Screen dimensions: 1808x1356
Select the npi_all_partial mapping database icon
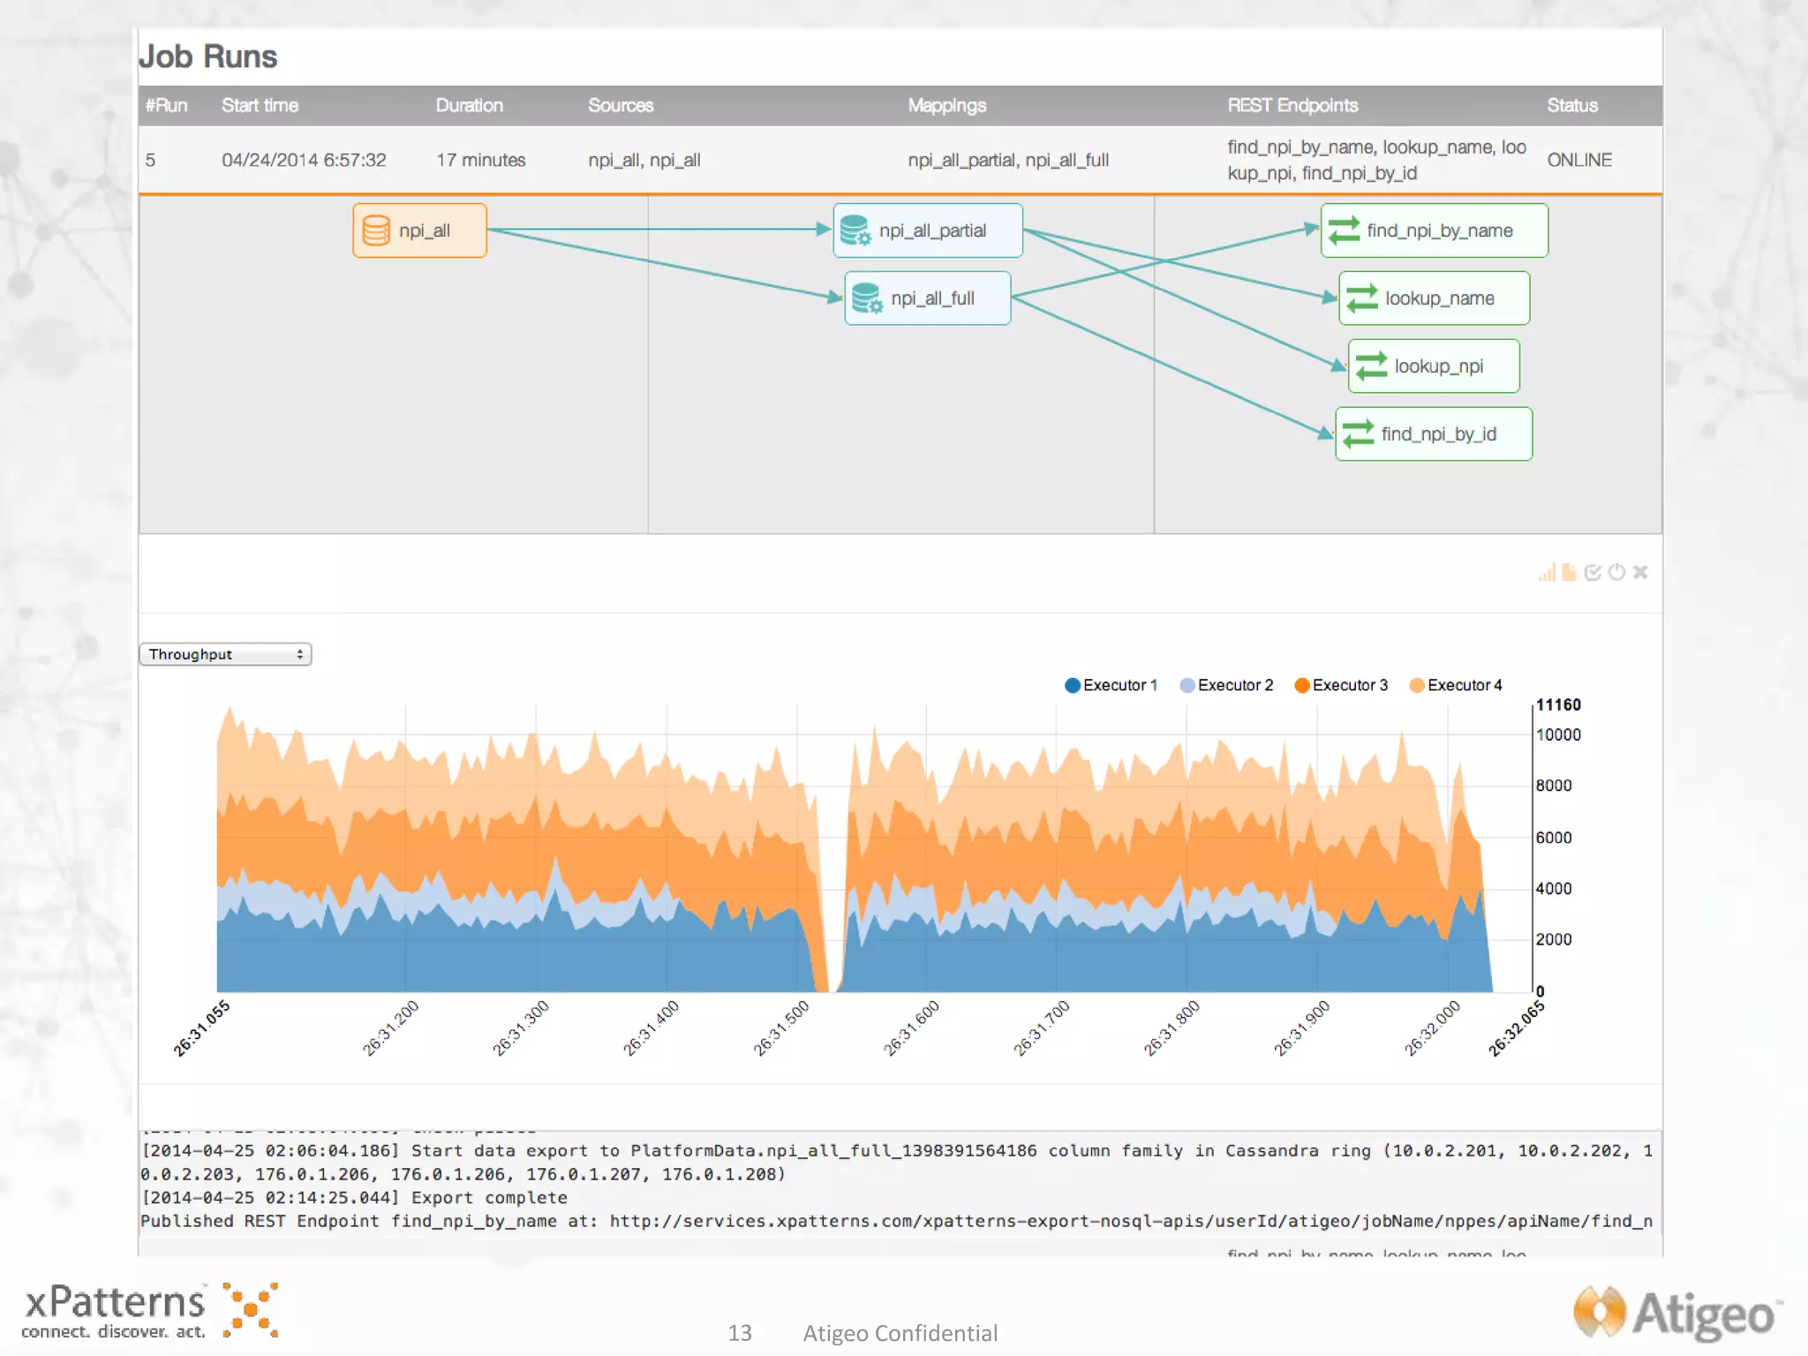click(855, 230)
